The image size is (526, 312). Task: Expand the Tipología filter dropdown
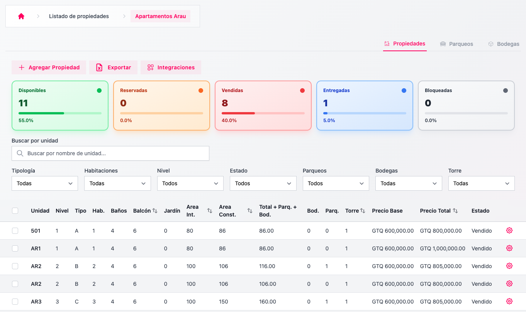click(x=45, y=183)
